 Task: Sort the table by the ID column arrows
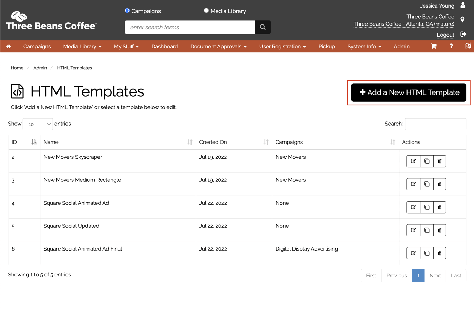(x=33, y=142)
